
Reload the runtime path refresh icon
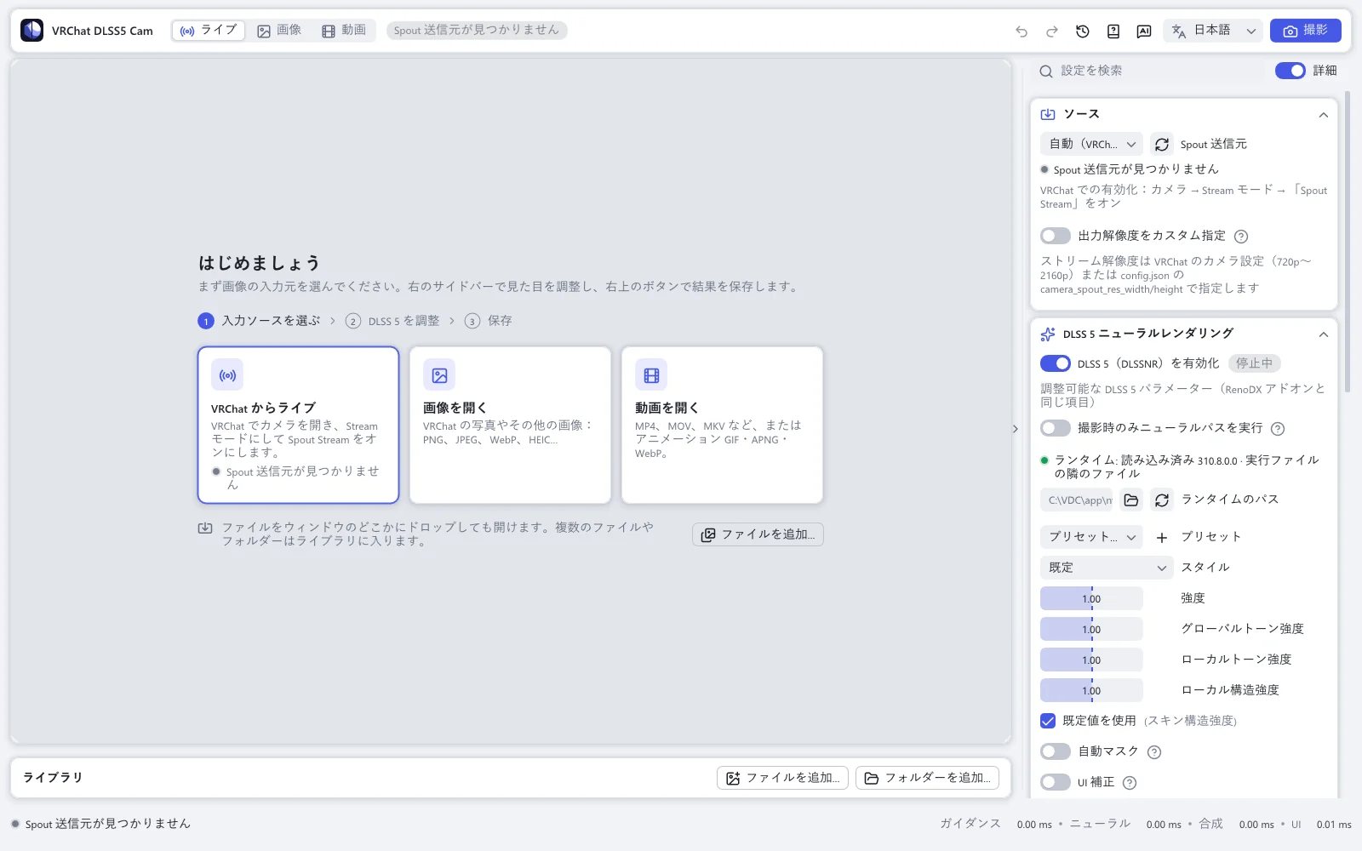coord(1162,500)
